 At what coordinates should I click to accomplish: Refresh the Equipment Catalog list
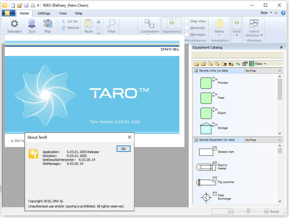click(238, 64)
